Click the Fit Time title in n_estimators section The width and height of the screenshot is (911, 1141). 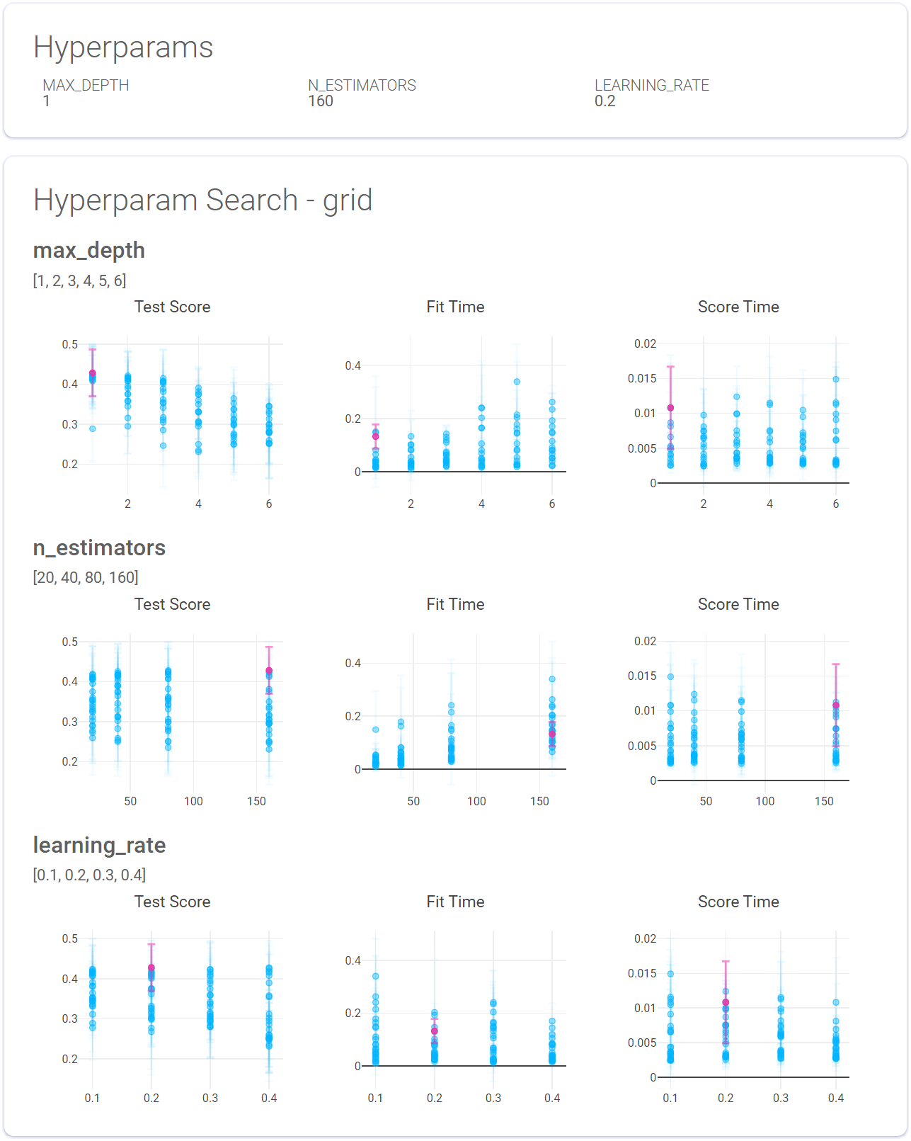pos(456,605)
